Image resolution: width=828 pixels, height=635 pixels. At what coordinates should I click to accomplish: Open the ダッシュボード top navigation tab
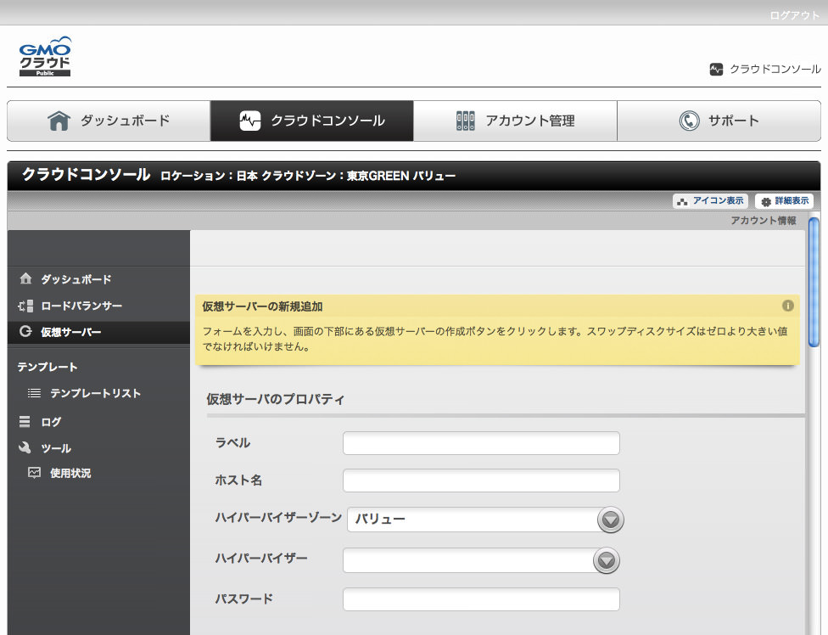(109, 121)
